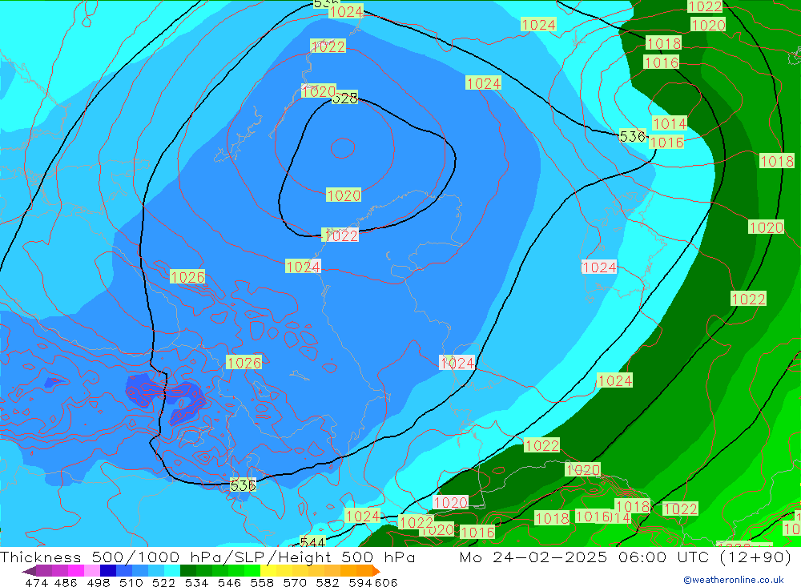Click the legend value 594
The height and width of the screenshot is (587, 801).
coord(360,582)
